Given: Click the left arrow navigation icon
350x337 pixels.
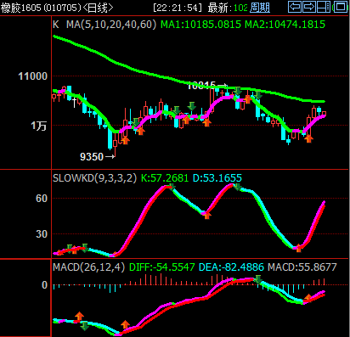Looking at the screenshot, I should click(295, 7).
